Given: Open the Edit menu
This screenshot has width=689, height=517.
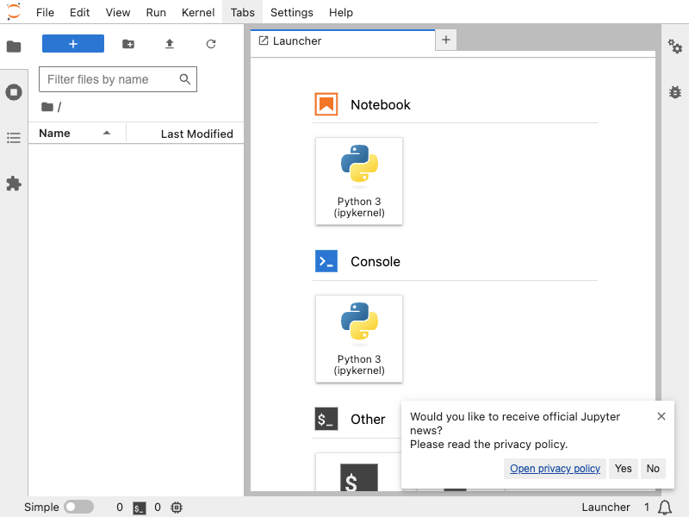Looking at the screenshot, I should [79, 12].
